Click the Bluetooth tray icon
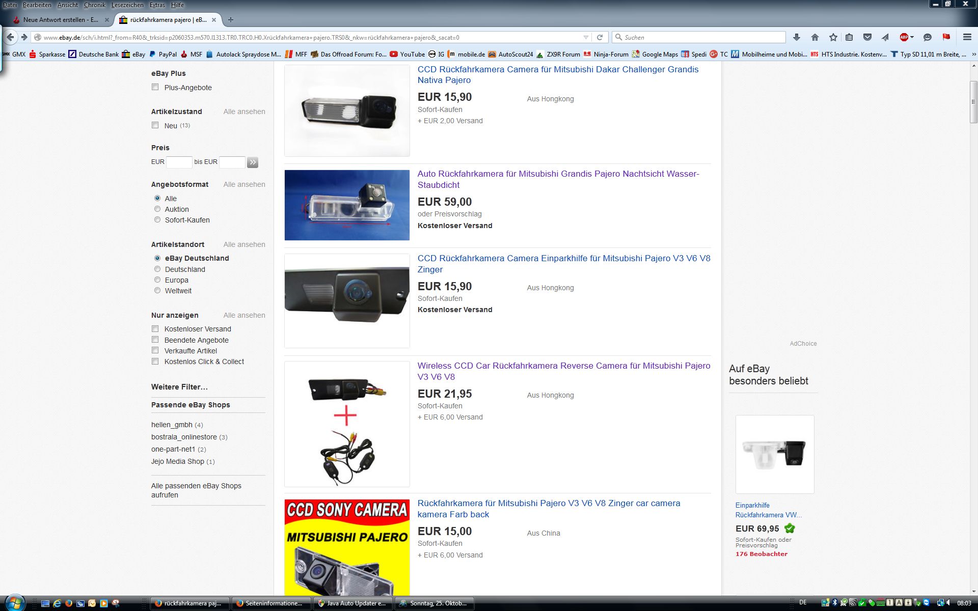The height and width of the screenshot is (611, 978). click(835, 603)
